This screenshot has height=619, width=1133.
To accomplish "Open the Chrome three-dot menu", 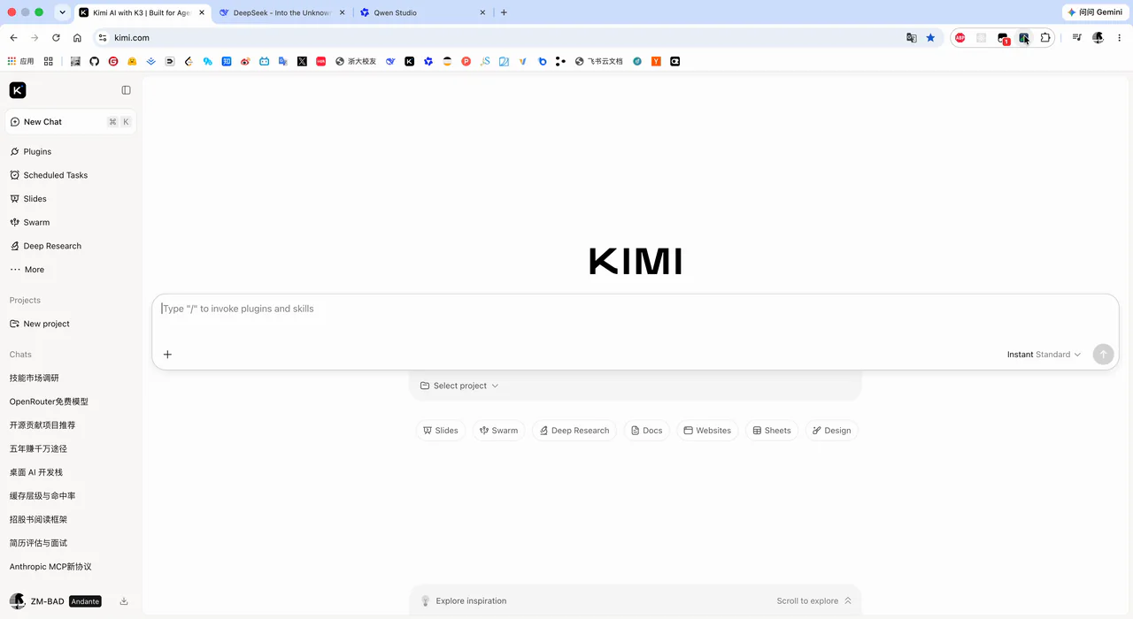I will click(x=1120, y=38).
